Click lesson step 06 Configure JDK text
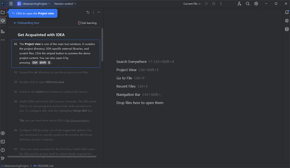 (55, 135)
